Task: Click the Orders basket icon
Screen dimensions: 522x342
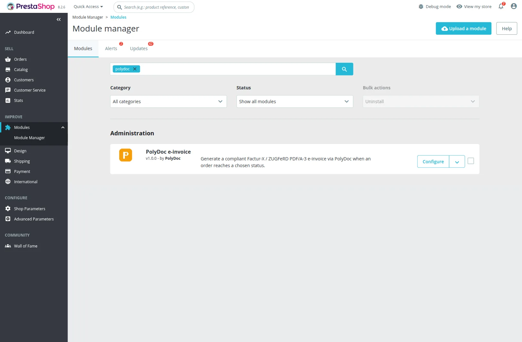Action: tap(8, 59)
